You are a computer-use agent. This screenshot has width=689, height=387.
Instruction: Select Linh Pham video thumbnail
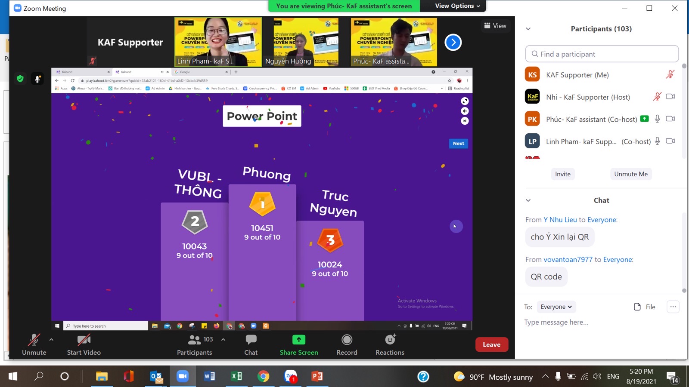pos(218,42)
